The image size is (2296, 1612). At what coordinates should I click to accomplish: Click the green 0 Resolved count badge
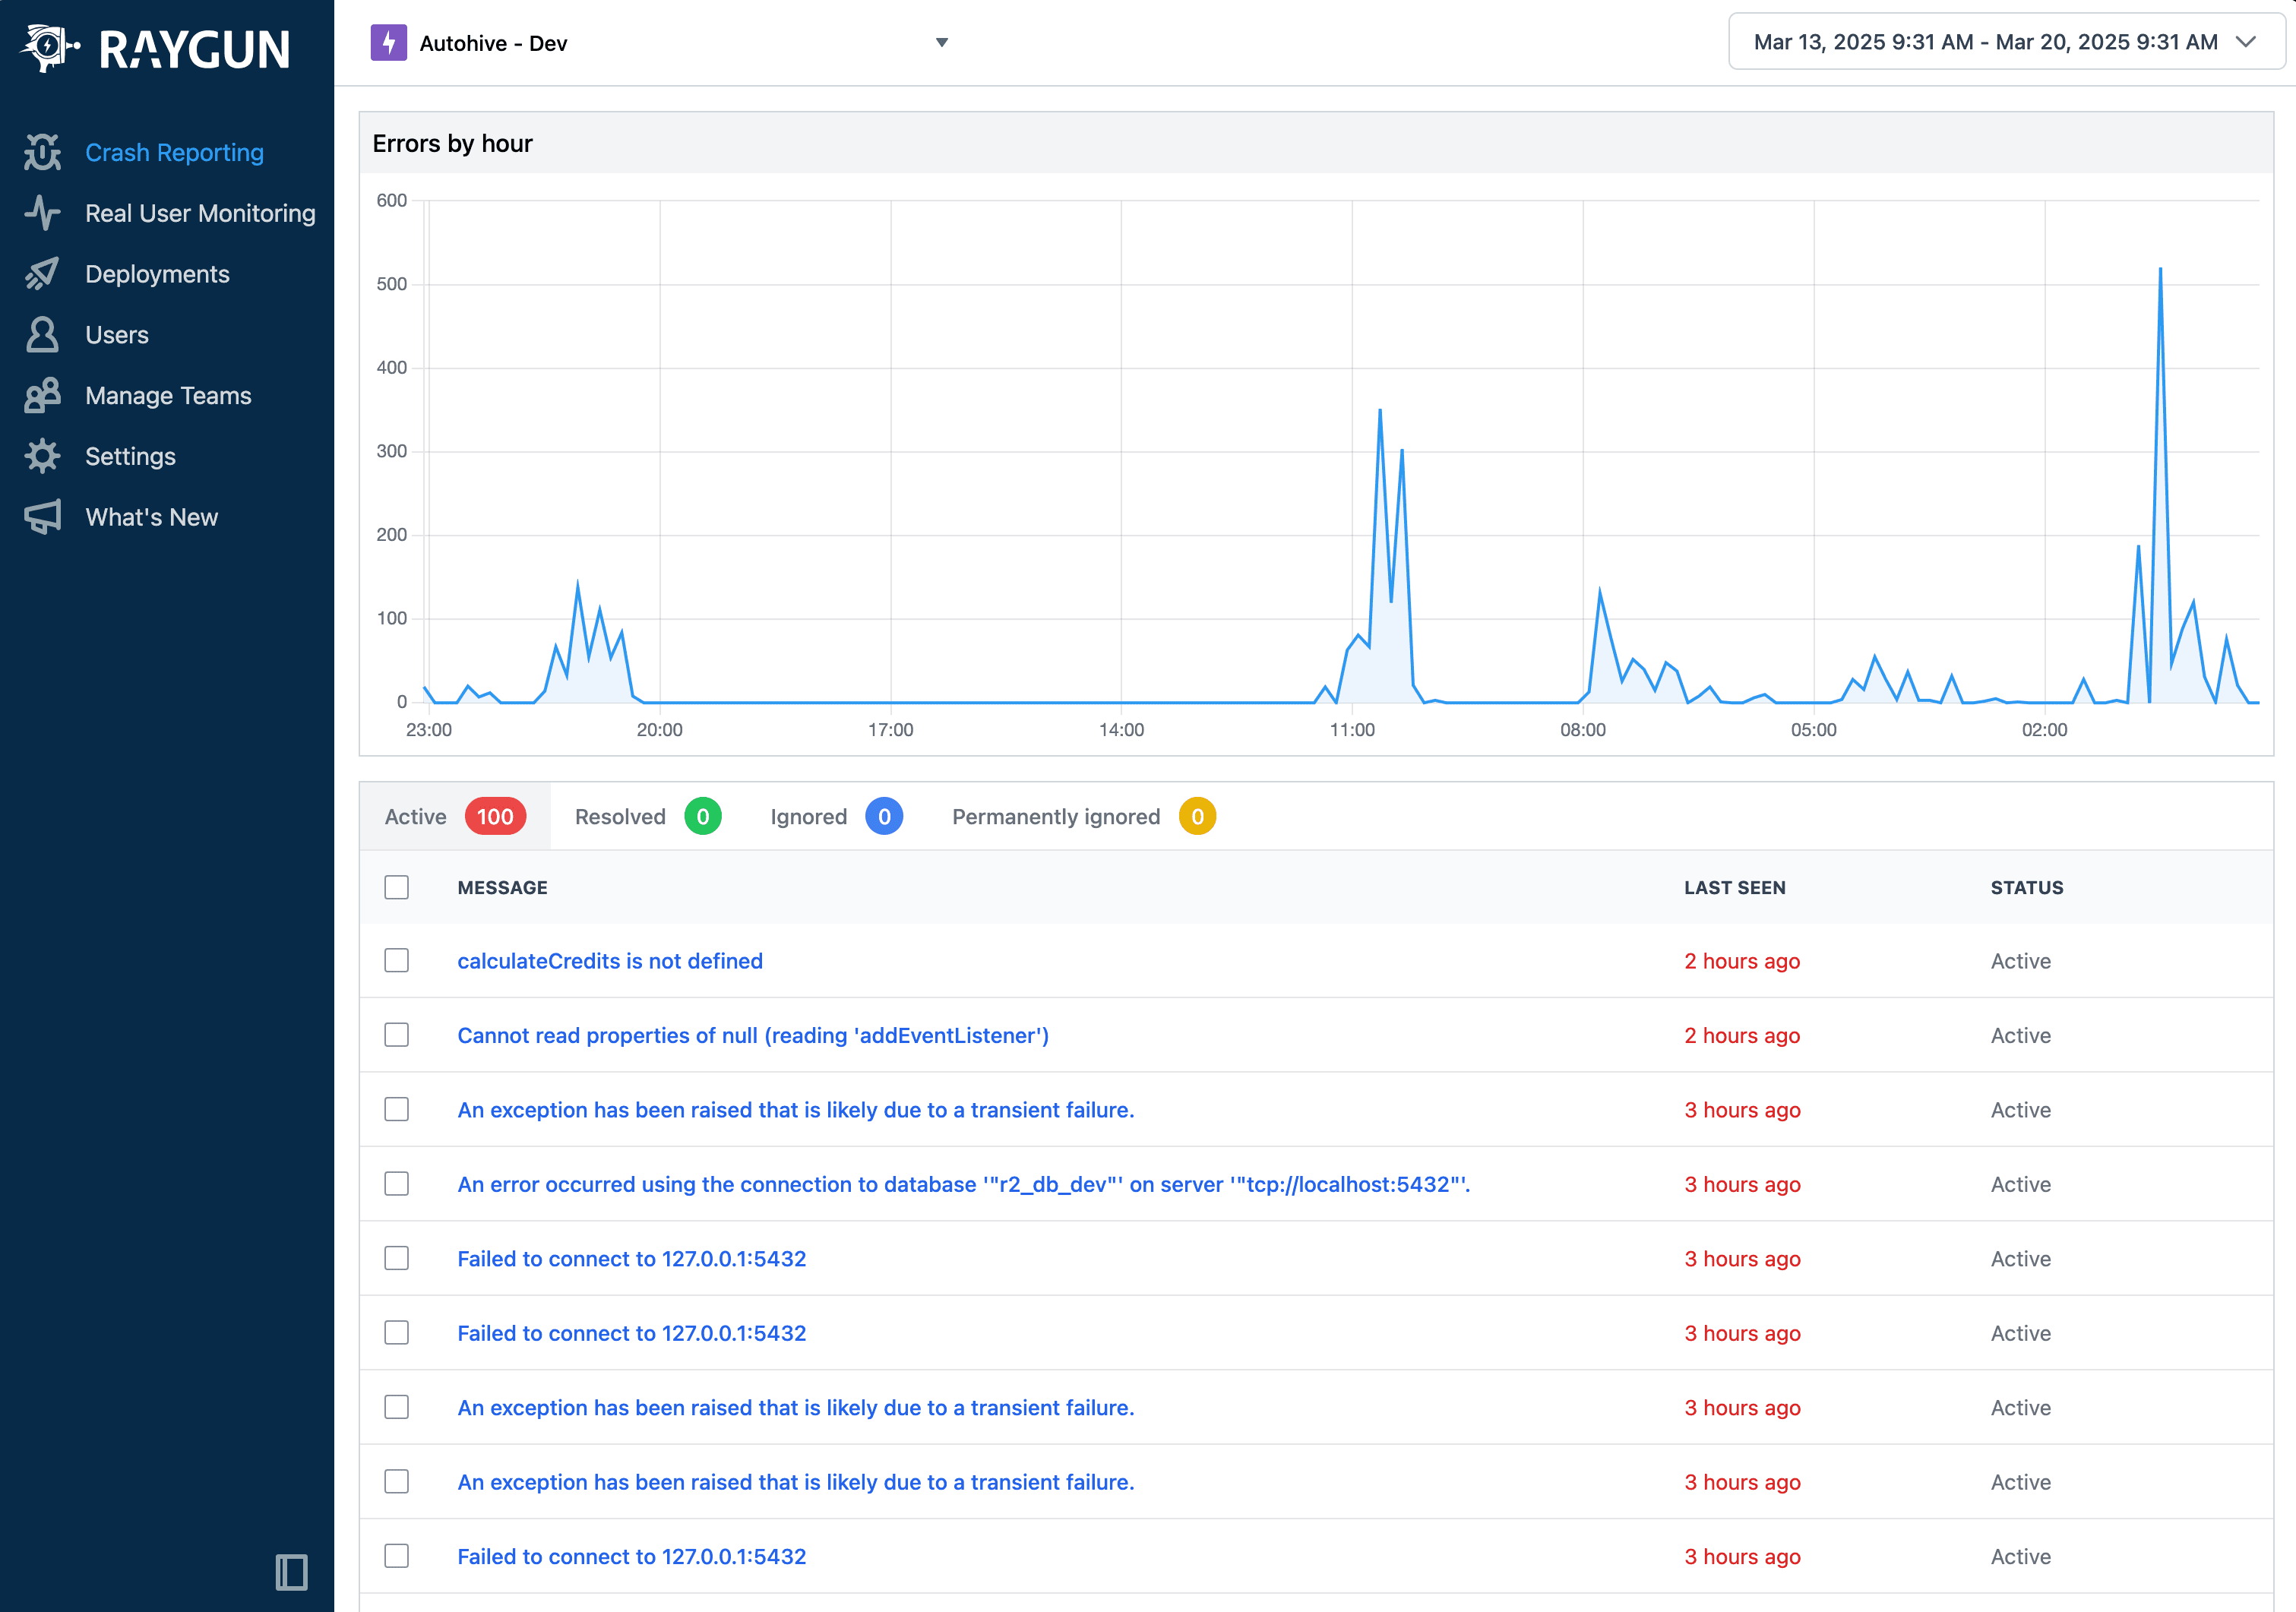703,817
